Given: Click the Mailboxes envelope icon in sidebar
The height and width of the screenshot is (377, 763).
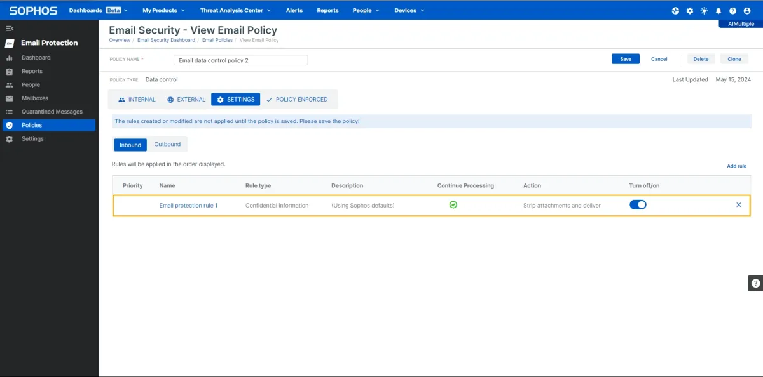Looking at the screenshot, I should (9, 98).
